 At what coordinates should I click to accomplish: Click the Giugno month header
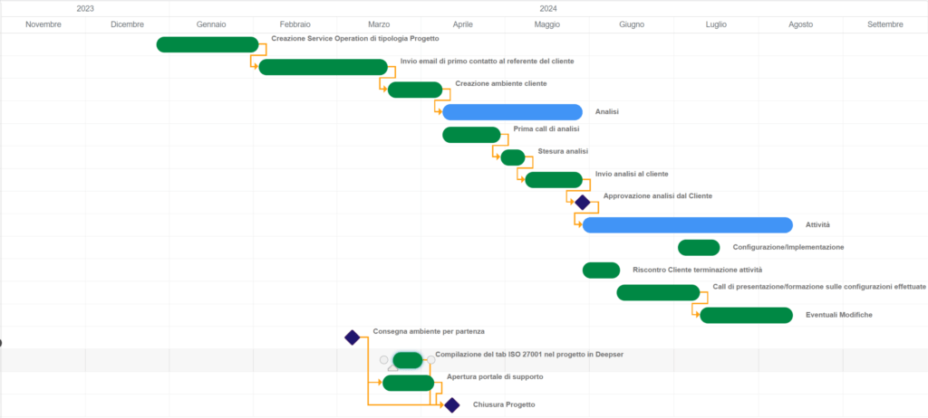click(x=632, y=24)
